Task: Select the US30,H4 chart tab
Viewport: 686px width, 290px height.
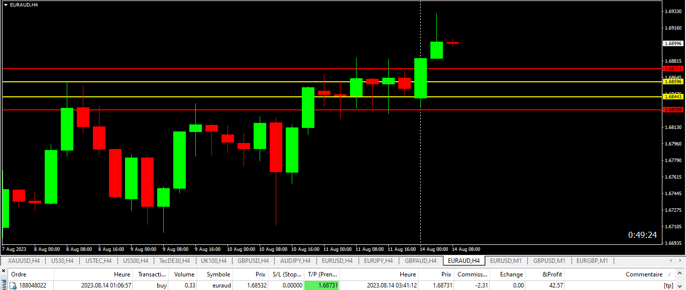Action: point(62,261)
